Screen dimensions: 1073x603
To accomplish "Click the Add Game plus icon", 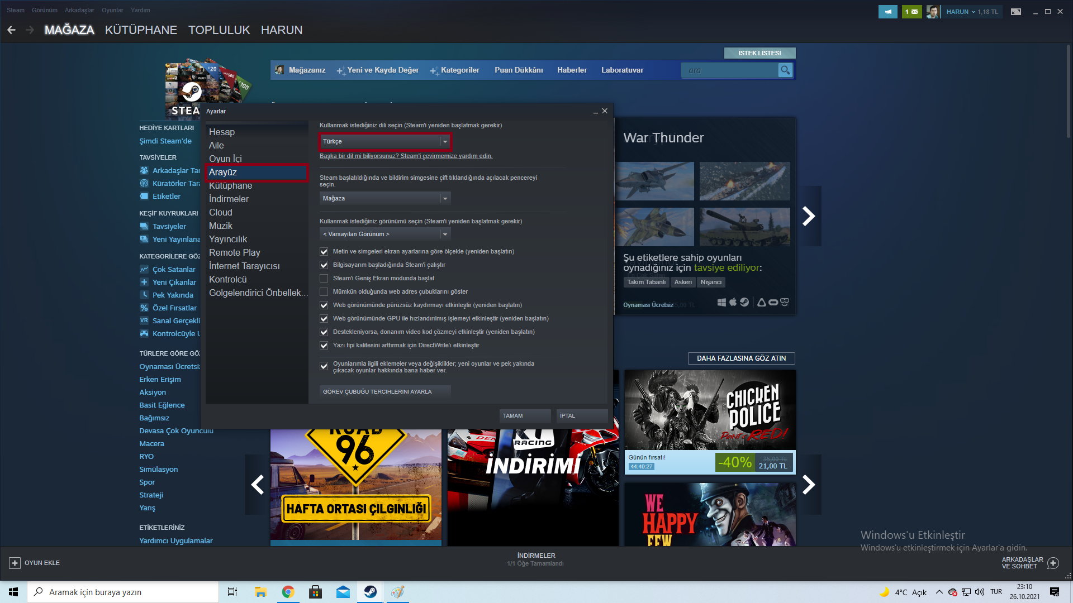I will pyautogui.click(x=15, y=563).
